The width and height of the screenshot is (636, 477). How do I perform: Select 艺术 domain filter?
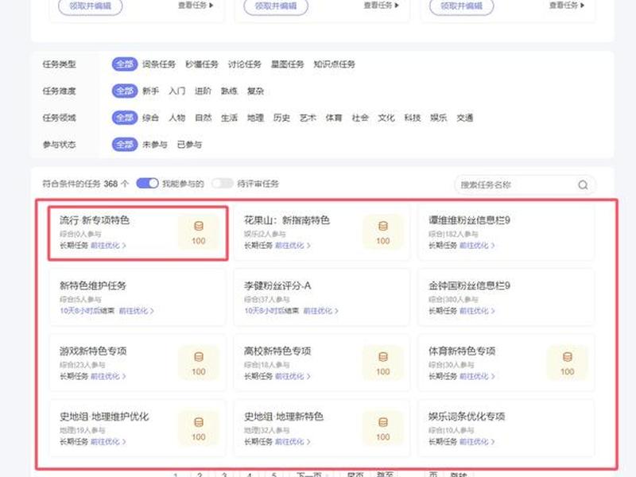(308, 118)
